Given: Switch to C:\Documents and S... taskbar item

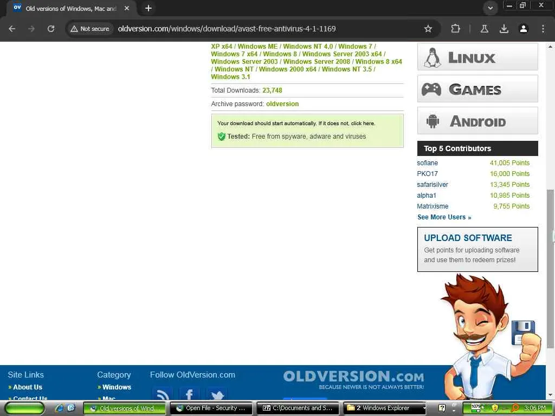Looking at the screenshot, I should coord(298,408).
